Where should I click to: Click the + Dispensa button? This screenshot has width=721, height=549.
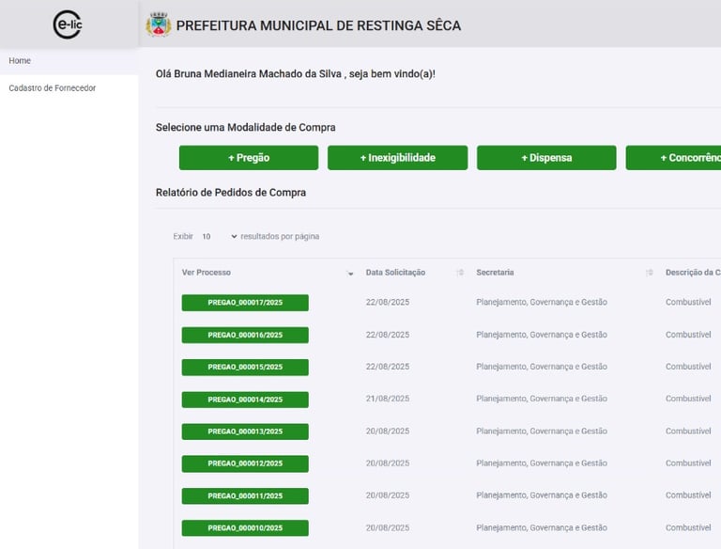pyautogui.click(x=546, y=158)
